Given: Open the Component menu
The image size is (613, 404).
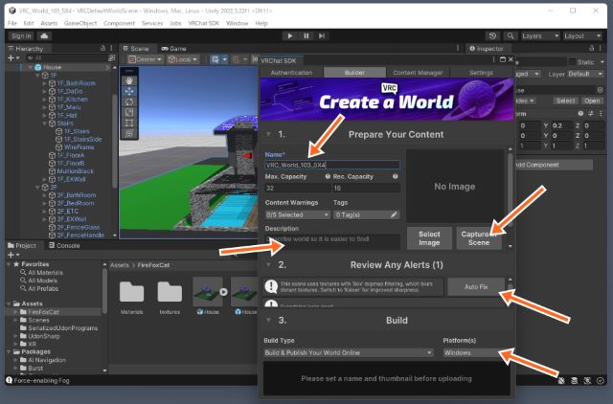Looking at the screenshot, I should tap(119, 23).
